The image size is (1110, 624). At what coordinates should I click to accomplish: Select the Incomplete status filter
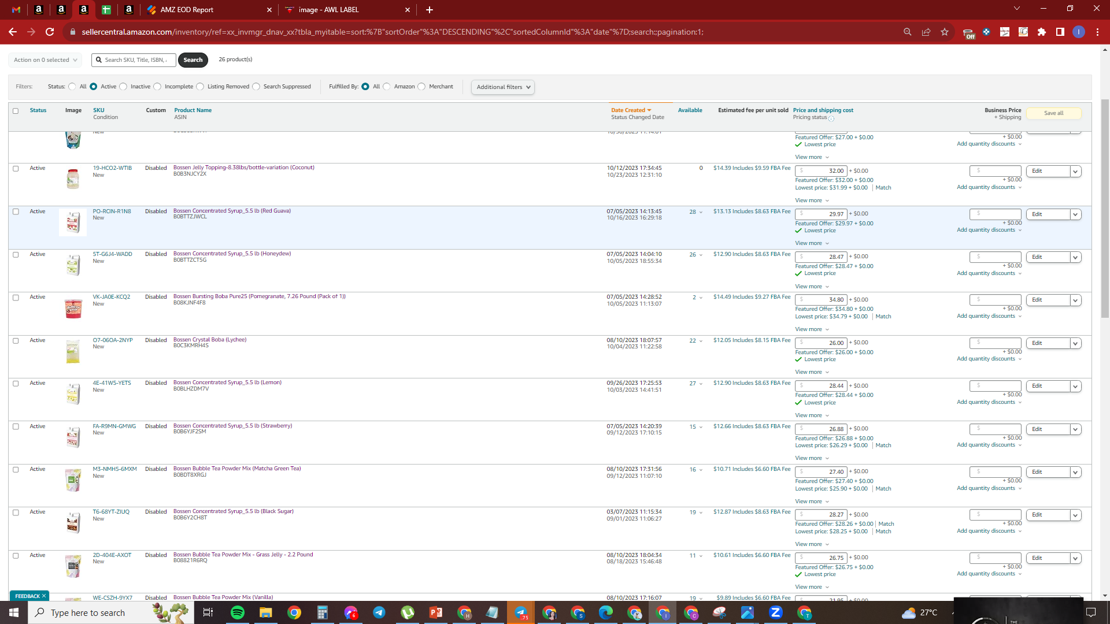pos(157,87)
